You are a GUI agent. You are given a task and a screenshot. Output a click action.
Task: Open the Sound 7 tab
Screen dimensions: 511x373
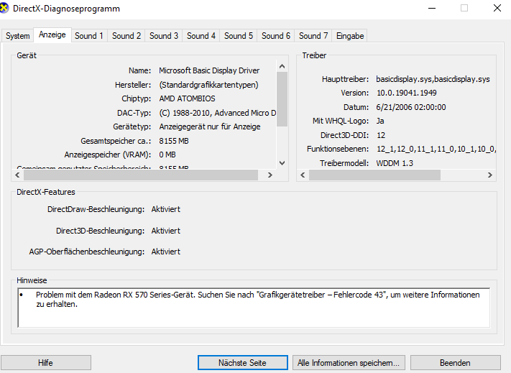click(x=313, y=36)
